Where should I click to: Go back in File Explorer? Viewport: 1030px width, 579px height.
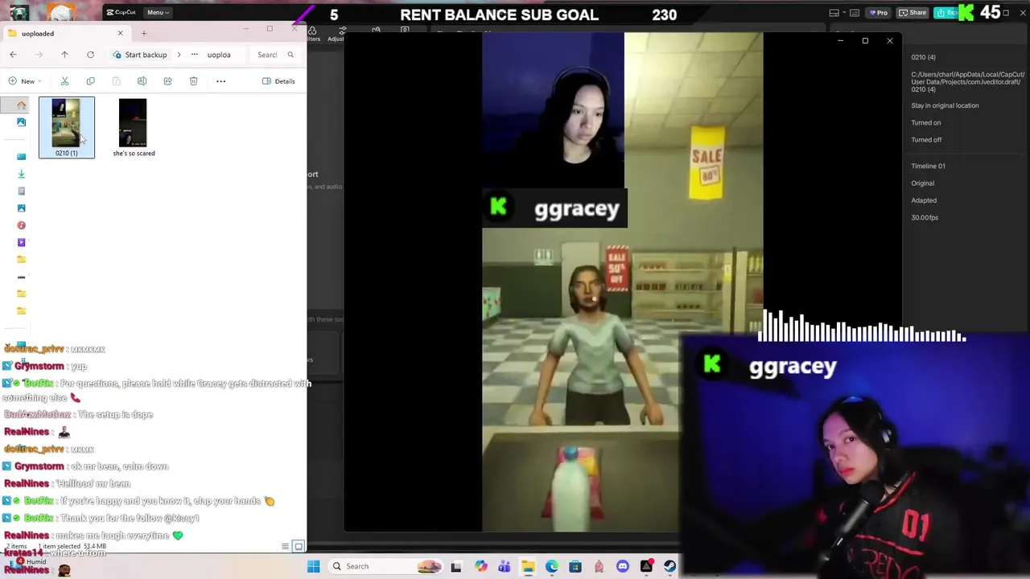click(13, 55)
